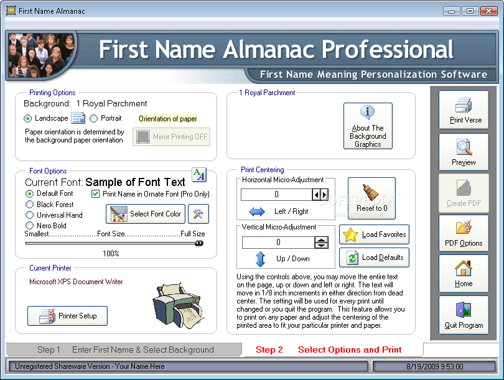504x380 pixels.
Task: Close the First Name Almanac window
Action: point(488,11)
